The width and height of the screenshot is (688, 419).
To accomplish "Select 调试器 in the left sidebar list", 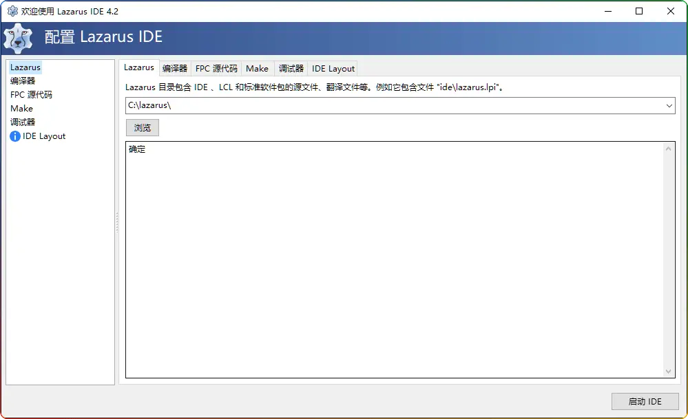I will click(x=23, y=122).
